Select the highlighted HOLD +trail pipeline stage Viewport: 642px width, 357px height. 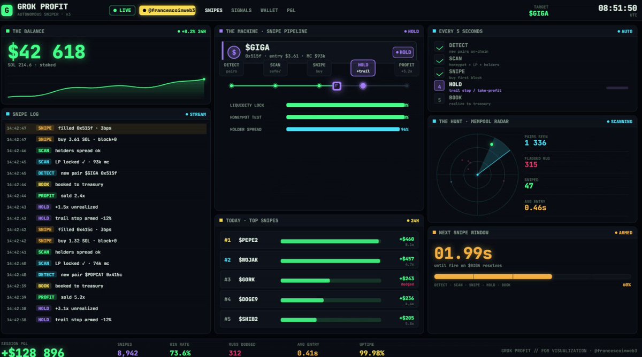(363, 68)
